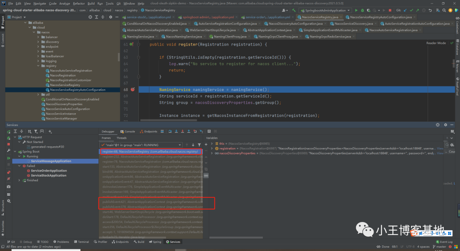The image size is (460, 251).
Task: Open Problems tool window button
Action: coord(61,242)
